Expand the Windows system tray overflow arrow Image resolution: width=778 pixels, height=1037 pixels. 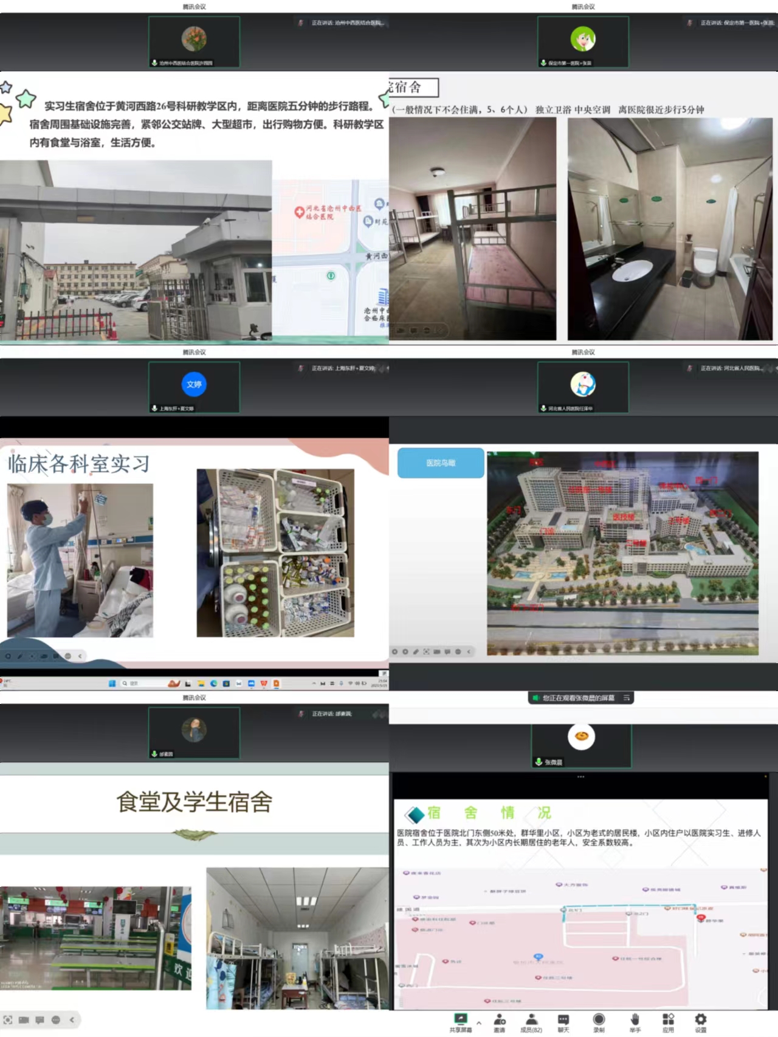pyautogui.click(x=314, y=683)
